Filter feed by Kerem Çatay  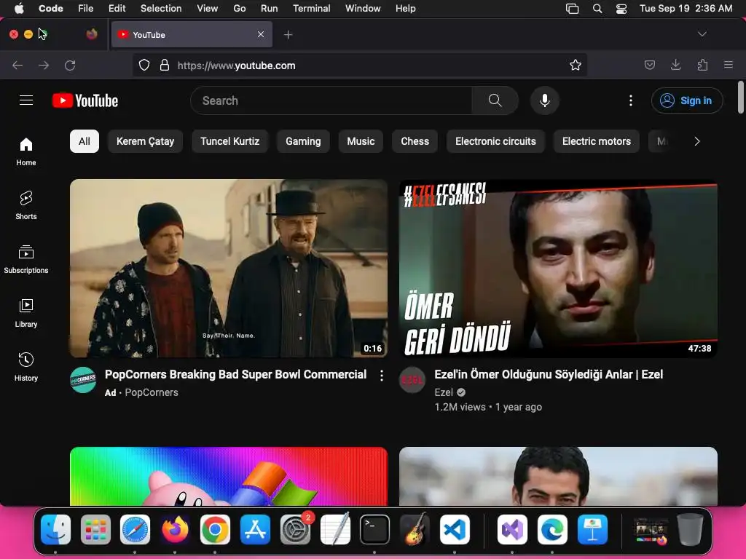(145, 141)
